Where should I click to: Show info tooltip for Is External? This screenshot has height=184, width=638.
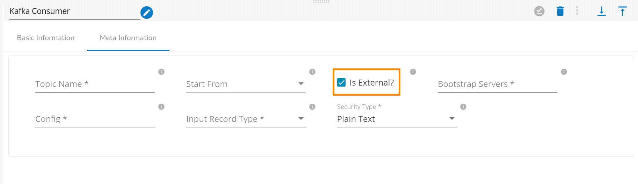point(413,72)
